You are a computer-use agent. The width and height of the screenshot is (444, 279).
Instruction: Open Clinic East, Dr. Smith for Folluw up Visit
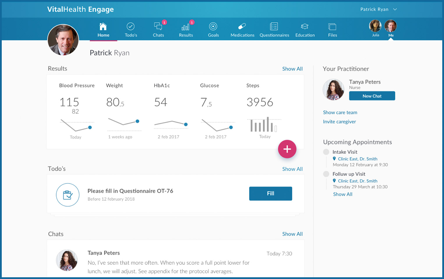coord(358,181)
